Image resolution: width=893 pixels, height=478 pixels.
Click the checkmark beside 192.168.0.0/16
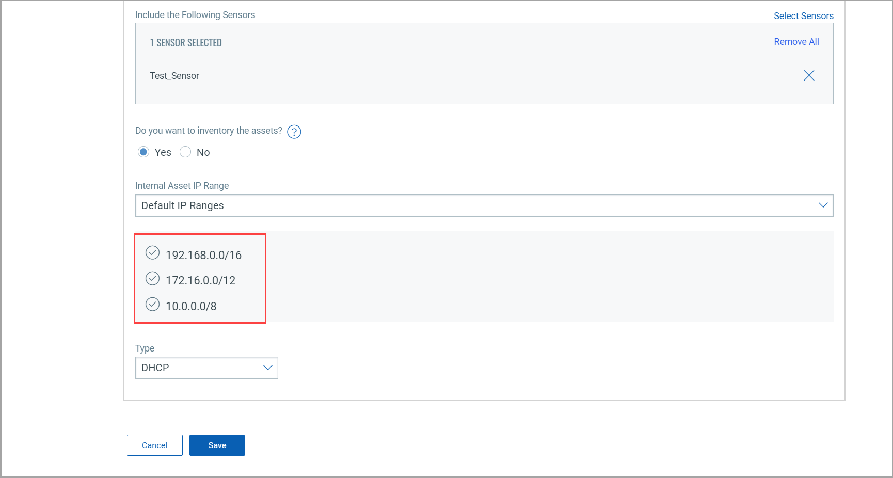152,252
